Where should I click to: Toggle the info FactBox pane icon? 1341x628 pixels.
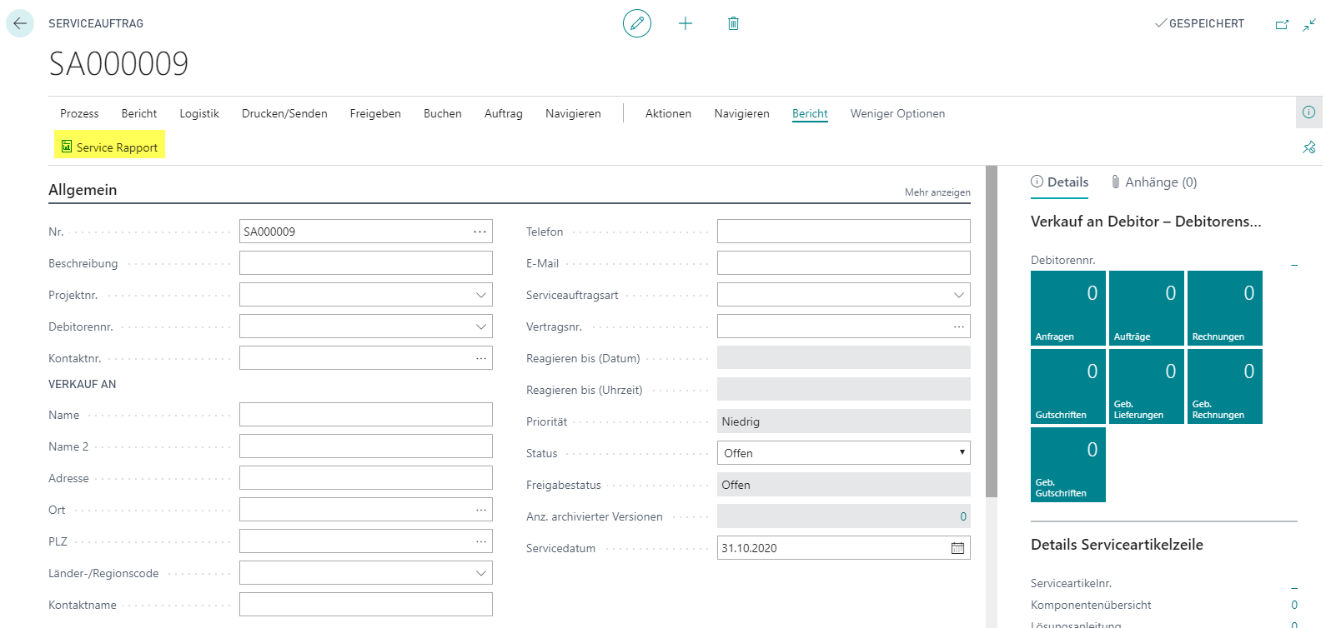[x=1309, y=112]
